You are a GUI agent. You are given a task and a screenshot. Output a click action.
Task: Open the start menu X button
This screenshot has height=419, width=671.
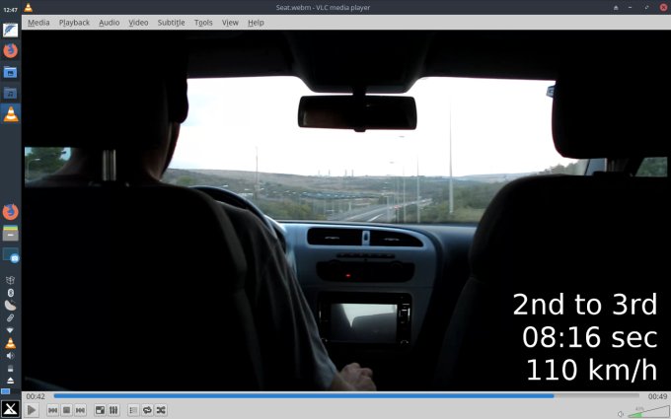point(10,409)
